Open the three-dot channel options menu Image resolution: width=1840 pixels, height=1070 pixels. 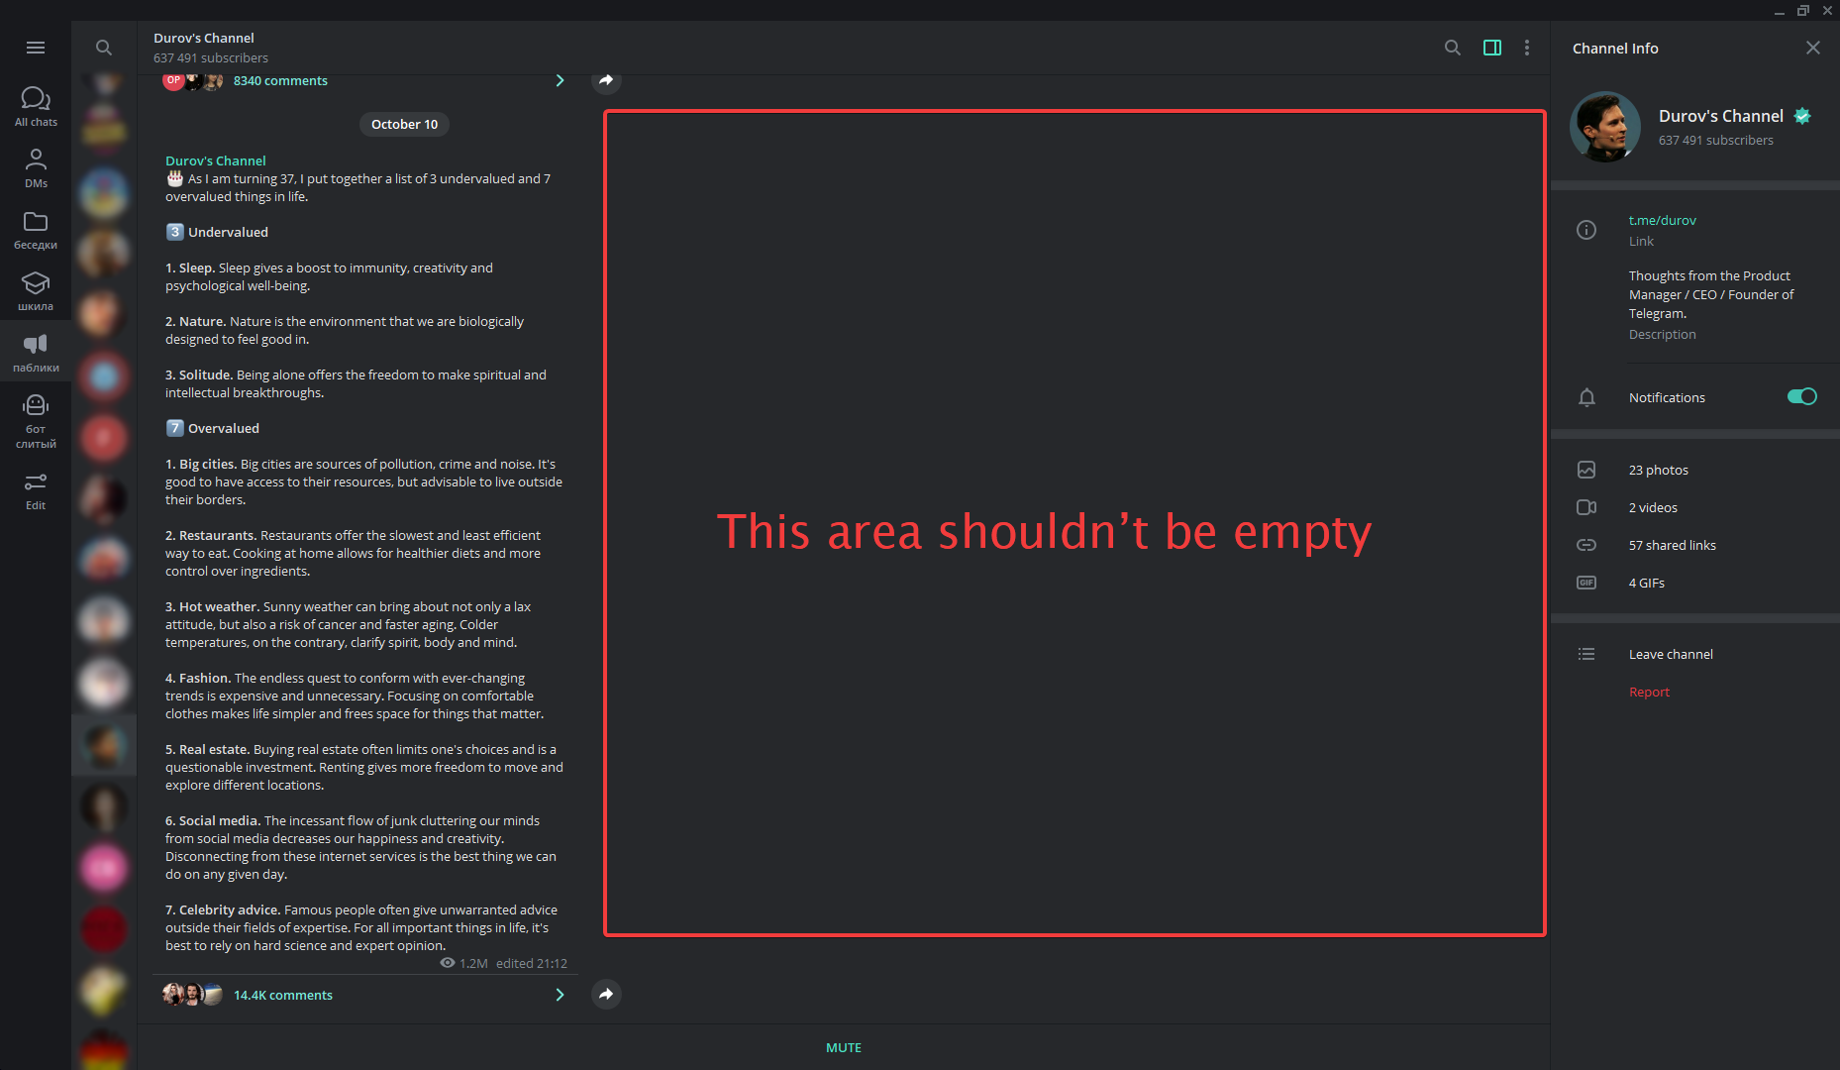click(1527, 48)
